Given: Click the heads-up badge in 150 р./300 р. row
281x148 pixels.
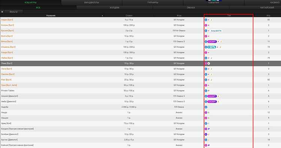Looking at the screenshot, I should [x=206, y=52].
